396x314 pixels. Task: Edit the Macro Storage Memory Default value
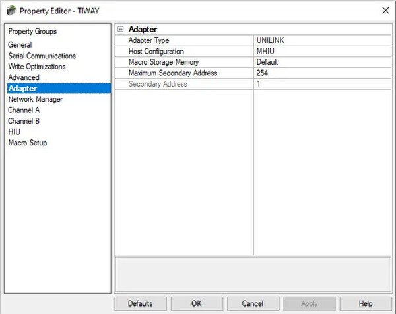[x=323, y=62]
